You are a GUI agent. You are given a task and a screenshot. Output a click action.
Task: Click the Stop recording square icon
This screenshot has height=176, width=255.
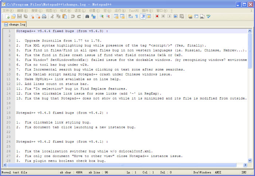point(163,16)
